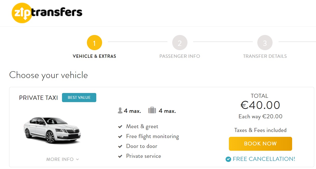Click the MORE INFO chevron arrow
Image resolution: width=316 pixels, height=169 pixels.
pos(77,159)
